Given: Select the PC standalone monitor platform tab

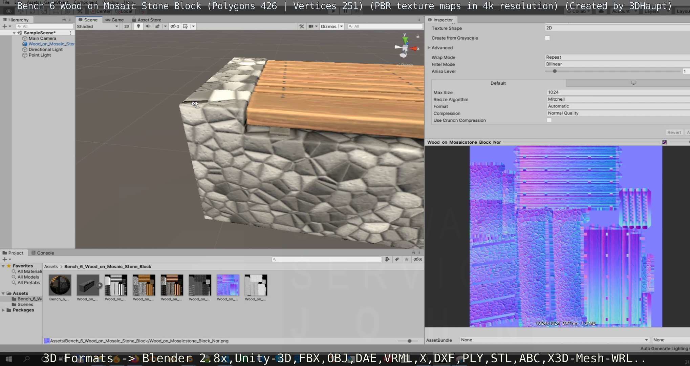Looking at the screenshot, I should (x=633, y=83).
